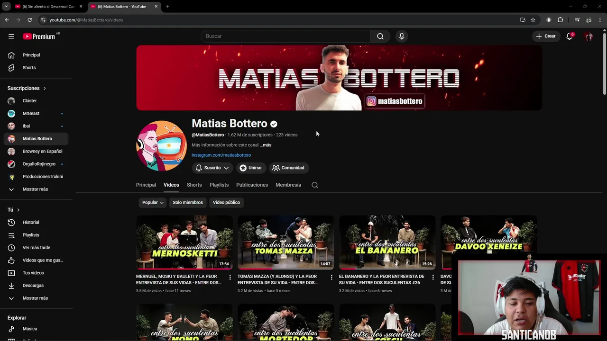
Task: Click the search magnifier button
Action: (x=380, y=36)
